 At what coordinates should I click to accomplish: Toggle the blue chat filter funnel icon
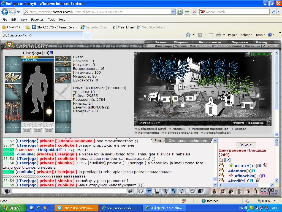(149, 191)
